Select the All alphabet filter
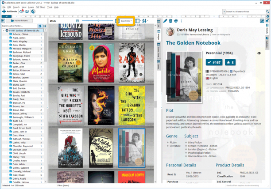Viewport: 271px width, 189px height. (7, 16)
